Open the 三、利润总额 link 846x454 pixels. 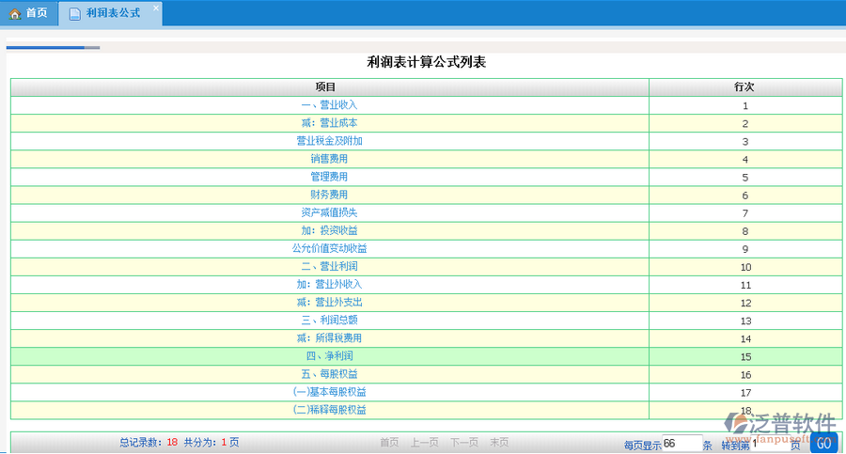tap(329, 321)
